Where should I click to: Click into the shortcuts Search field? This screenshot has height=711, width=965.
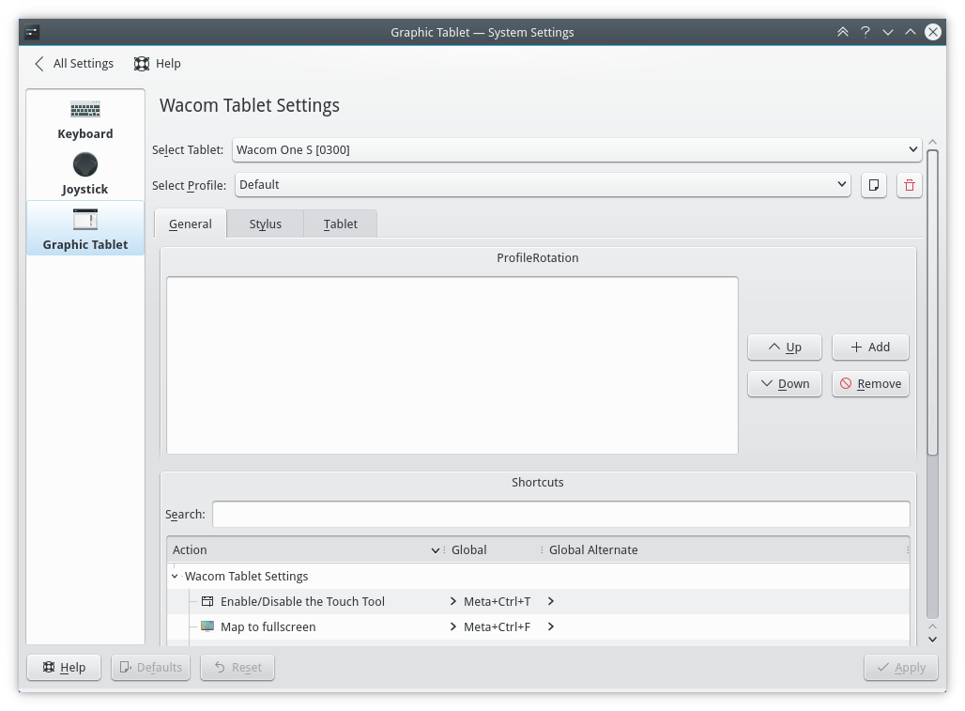[560, 515]
